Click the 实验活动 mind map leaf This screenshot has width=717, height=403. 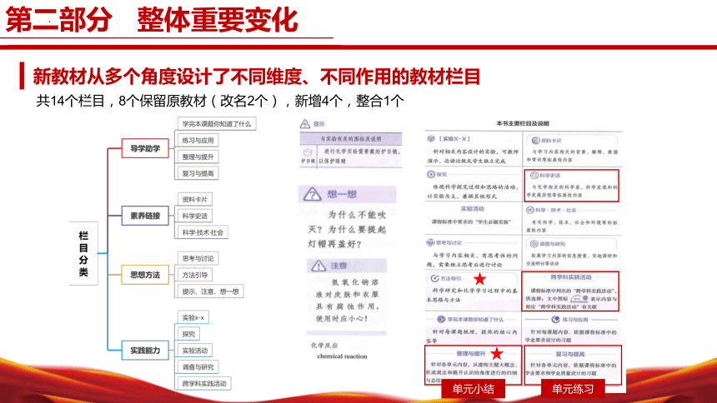click(195, 351)
